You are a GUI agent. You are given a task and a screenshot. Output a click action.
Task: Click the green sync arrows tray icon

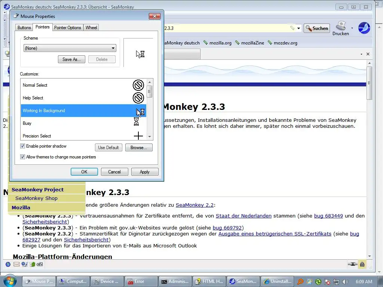(318, 282)
